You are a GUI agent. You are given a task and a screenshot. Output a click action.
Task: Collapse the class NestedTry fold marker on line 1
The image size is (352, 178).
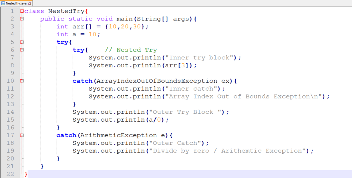pyautogui.click(x=22, y=11)
